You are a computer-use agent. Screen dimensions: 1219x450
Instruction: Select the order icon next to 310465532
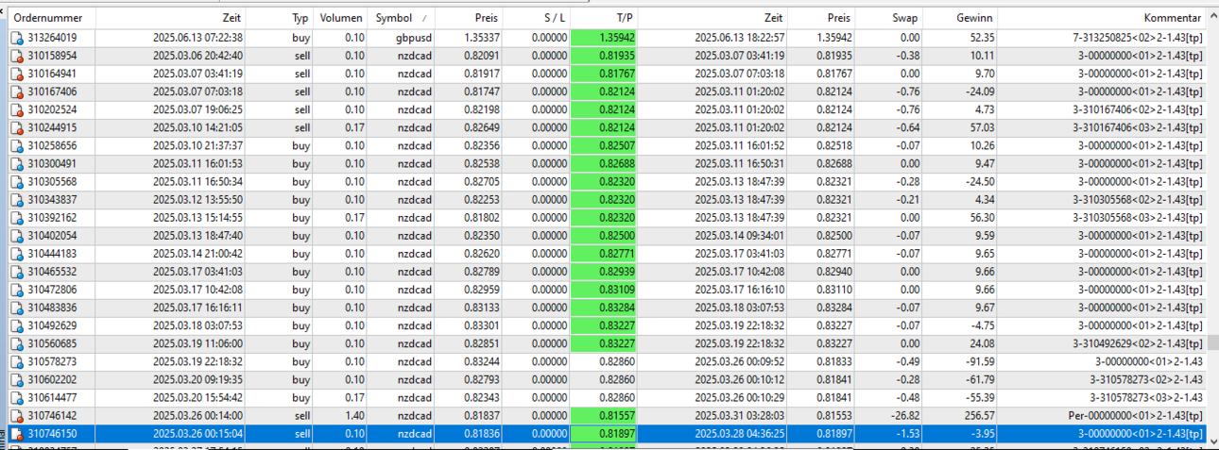[x=17, y=272]
